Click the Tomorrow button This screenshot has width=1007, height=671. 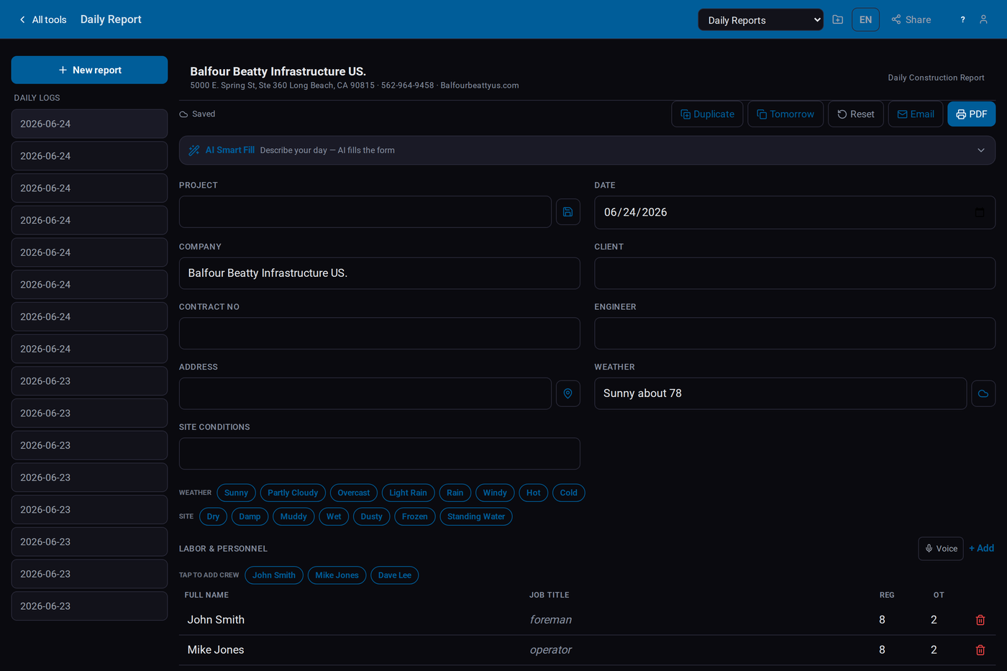(x=785, y=114)
